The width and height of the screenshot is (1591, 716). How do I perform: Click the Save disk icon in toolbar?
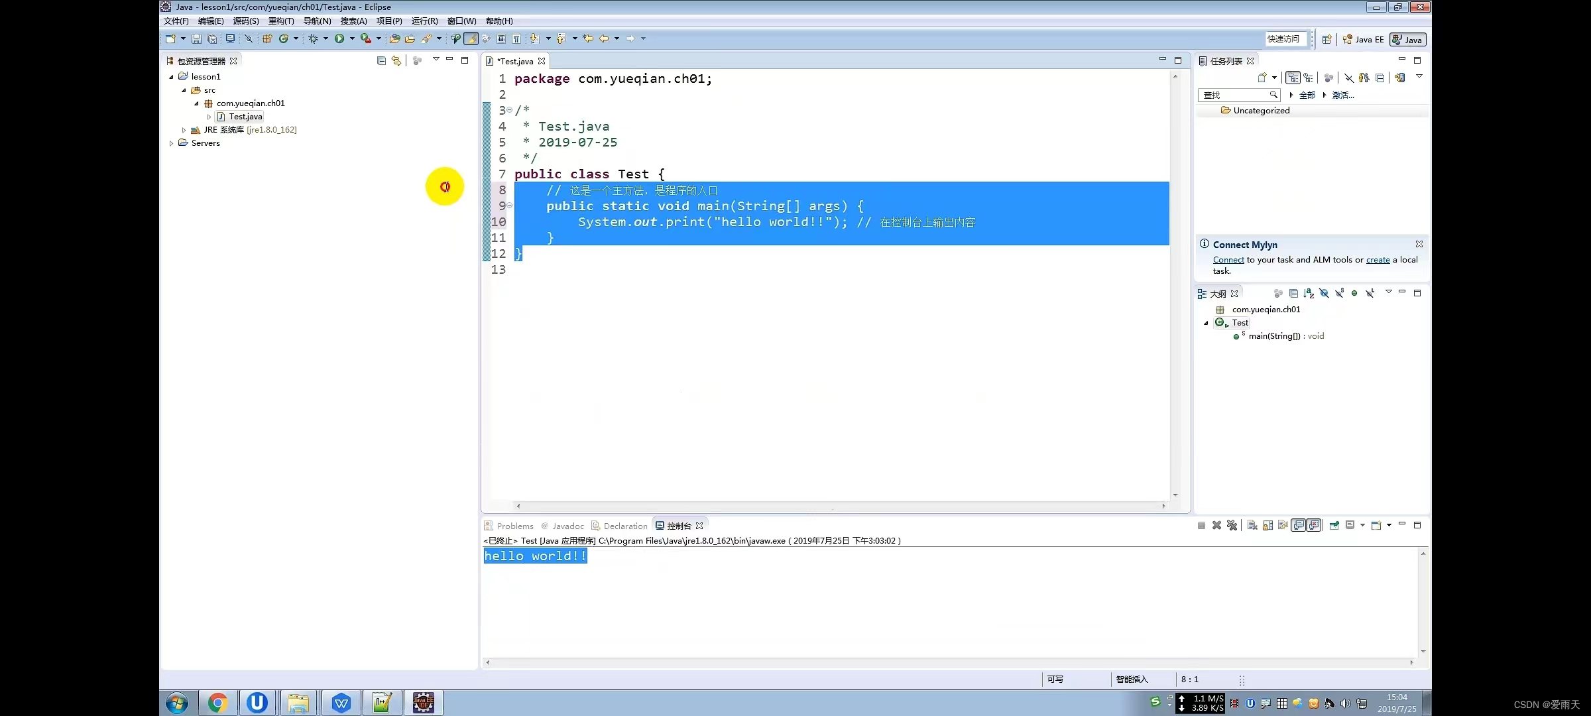pos(196,39)
